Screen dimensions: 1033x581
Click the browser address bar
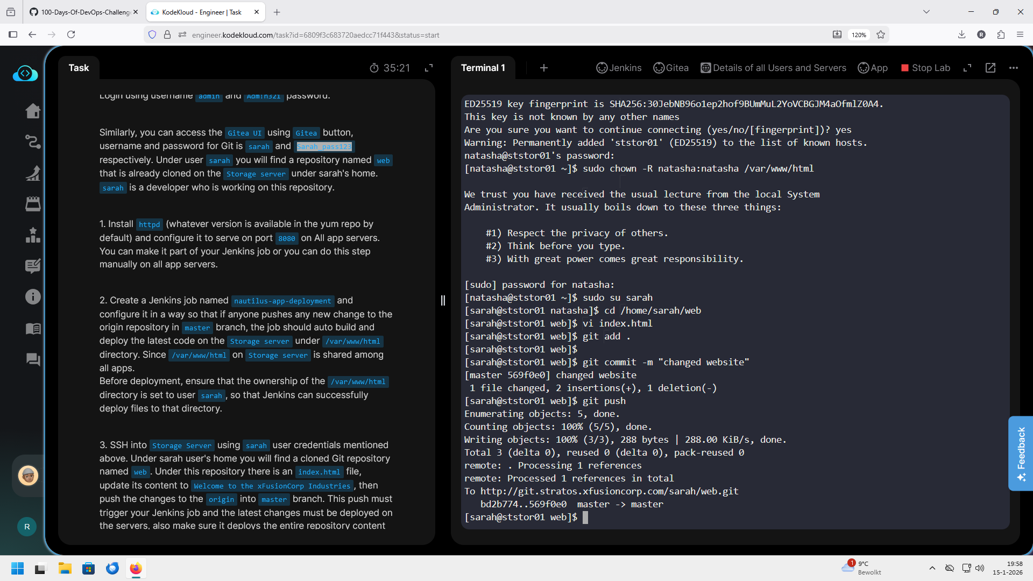pos(484,35)
